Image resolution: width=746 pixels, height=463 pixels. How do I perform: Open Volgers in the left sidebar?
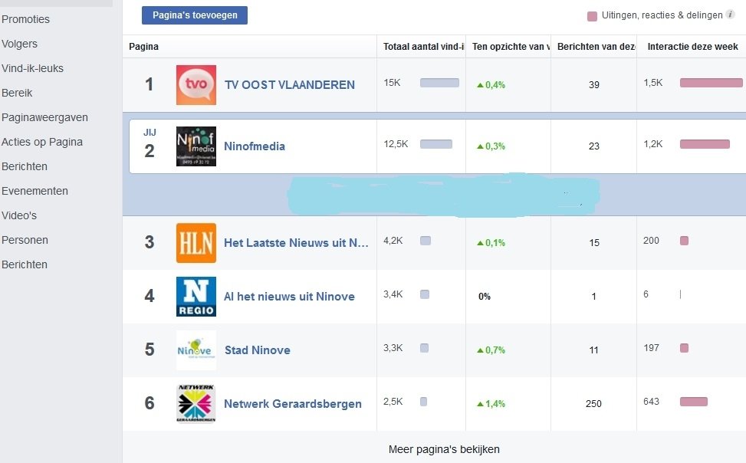(x=20, y=44)
